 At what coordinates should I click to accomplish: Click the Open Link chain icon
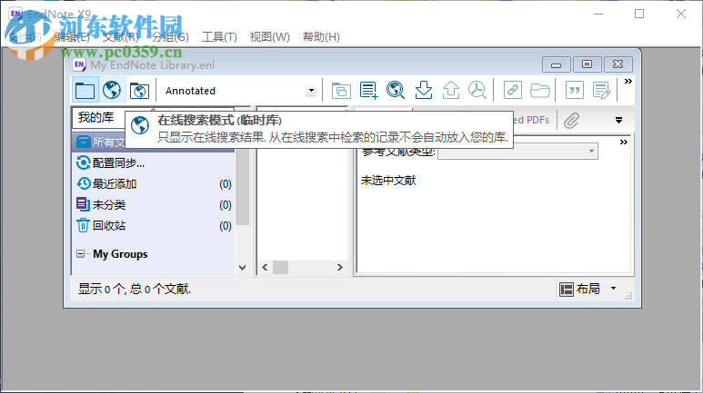click(512, 91)
